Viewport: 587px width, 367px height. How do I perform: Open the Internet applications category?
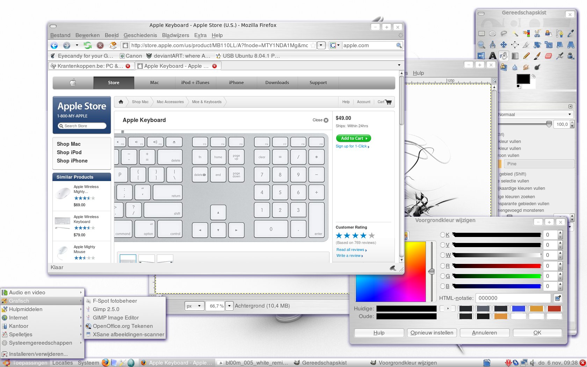(x=42, y=318)
